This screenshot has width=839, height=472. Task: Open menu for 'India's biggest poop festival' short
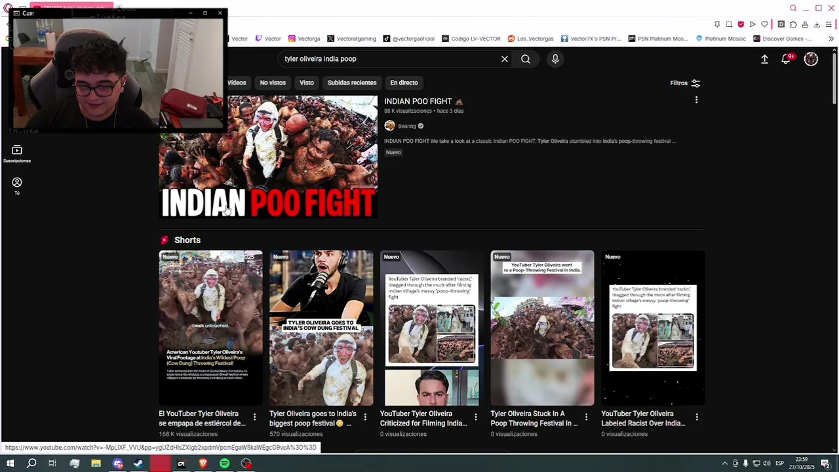(x=365, y=417)
